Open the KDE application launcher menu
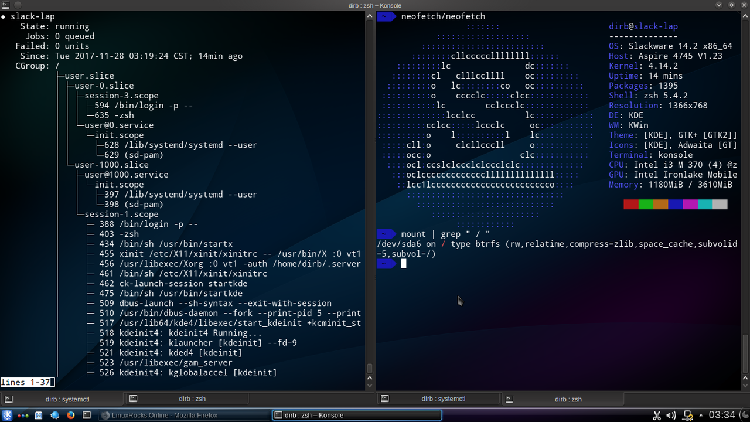The image size is (750, 422). click(8, 415)
